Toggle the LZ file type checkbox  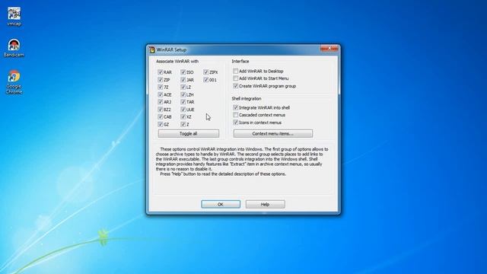[x=183, y=87]
